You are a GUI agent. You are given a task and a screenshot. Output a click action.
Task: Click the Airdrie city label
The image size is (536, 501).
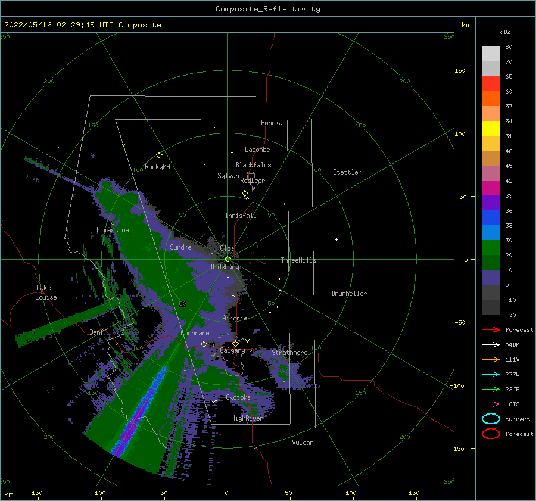(235, 318)
